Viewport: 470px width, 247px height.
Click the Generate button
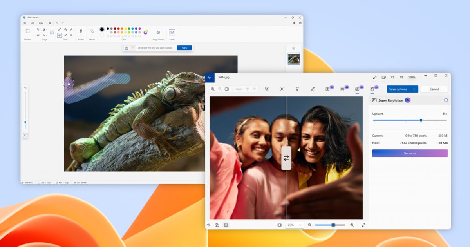(410, 153)
